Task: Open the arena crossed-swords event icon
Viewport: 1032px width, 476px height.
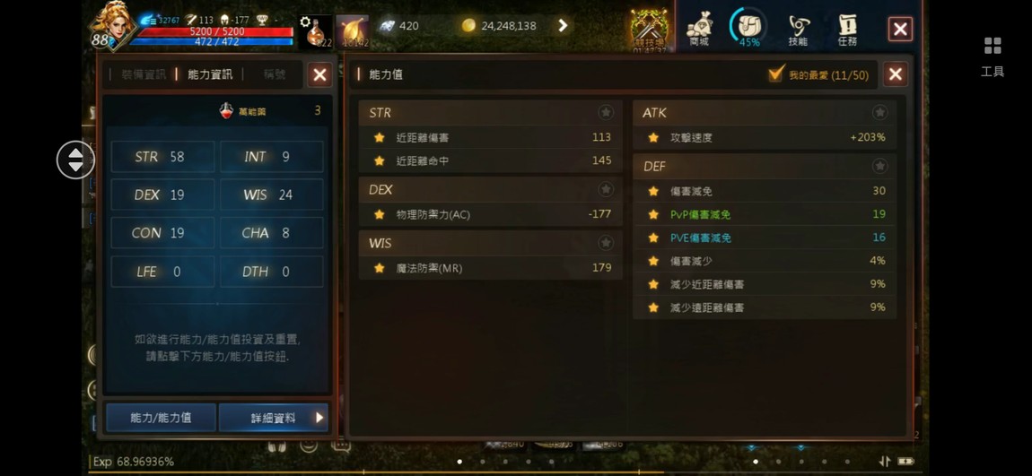Action: point(649,30)
